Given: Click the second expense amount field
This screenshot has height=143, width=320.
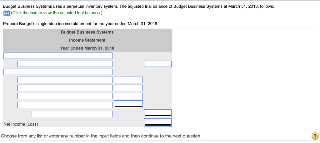Looking at the screenshot, I should pyautogui.click(x=128, y=88).
